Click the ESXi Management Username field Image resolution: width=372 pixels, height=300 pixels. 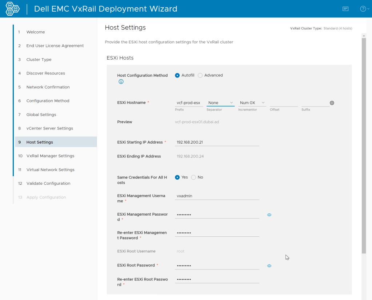point(217,196)
